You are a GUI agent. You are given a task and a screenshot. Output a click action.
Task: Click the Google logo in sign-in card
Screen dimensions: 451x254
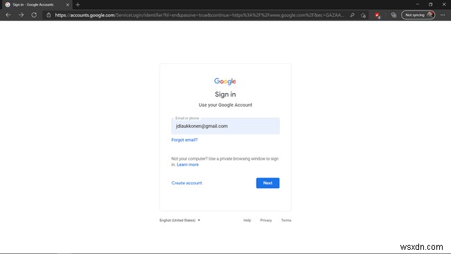tap(226, 81)
